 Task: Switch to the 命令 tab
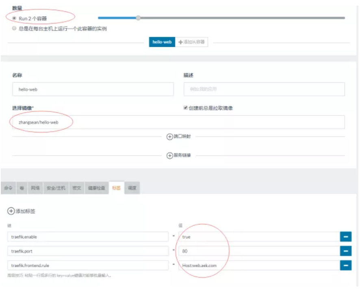pos(8,188)
